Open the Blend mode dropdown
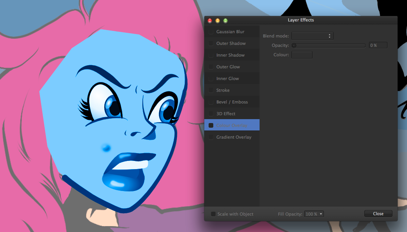 [x=312, y=36]
